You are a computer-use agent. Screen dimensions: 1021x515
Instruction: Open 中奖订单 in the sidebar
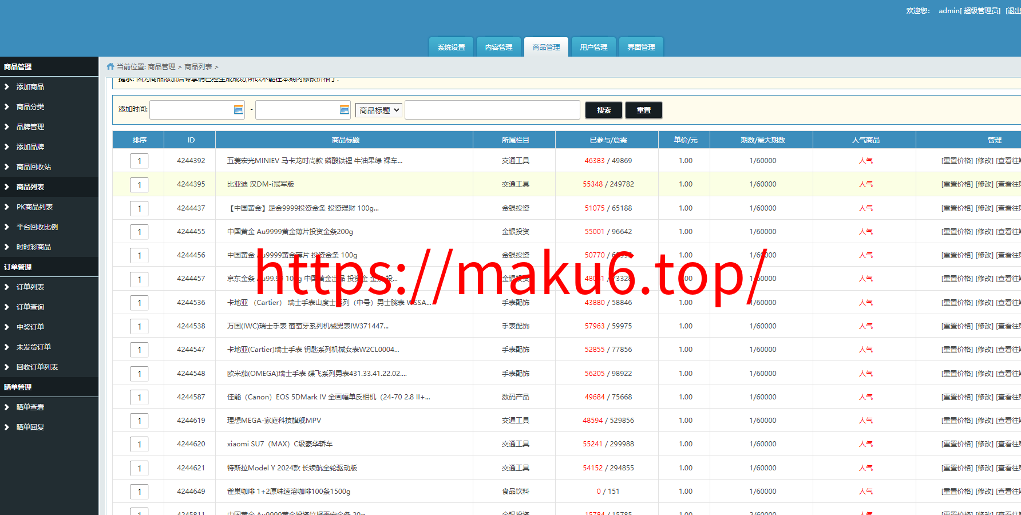pos(30,327)
